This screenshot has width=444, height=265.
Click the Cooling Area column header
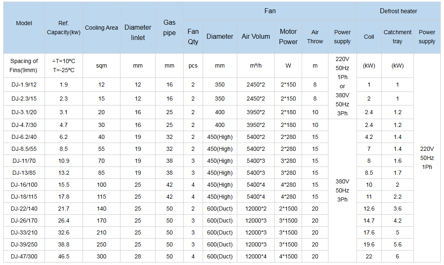[x=102, y=28]
